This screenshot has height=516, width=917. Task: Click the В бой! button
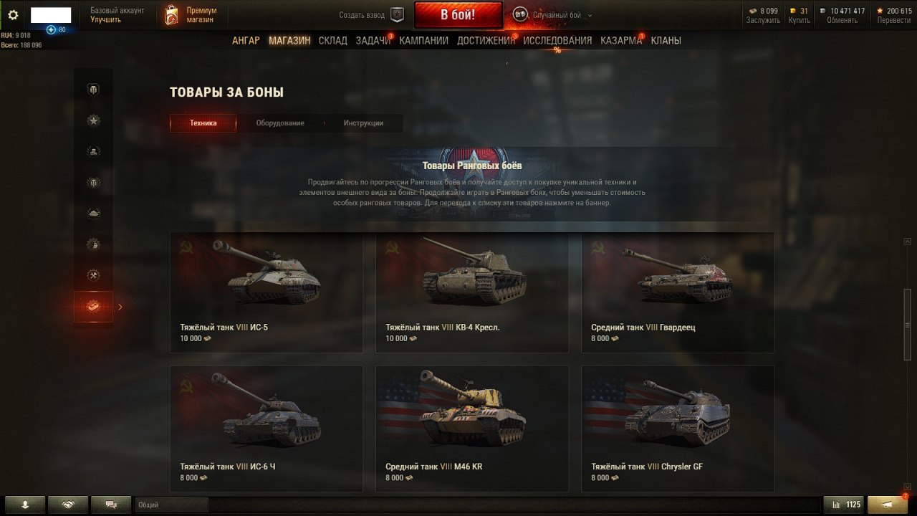pyautogui.click(x=458, y=14)
